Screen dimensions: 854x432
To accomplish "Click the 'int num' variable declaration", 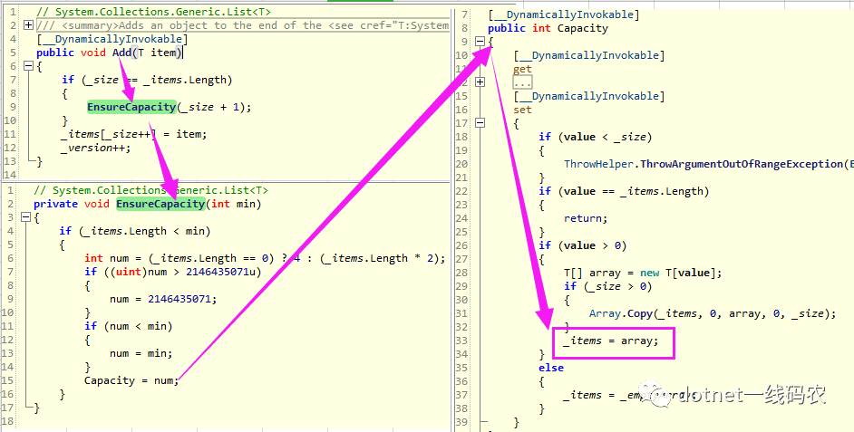I will [x=106, y=258].
